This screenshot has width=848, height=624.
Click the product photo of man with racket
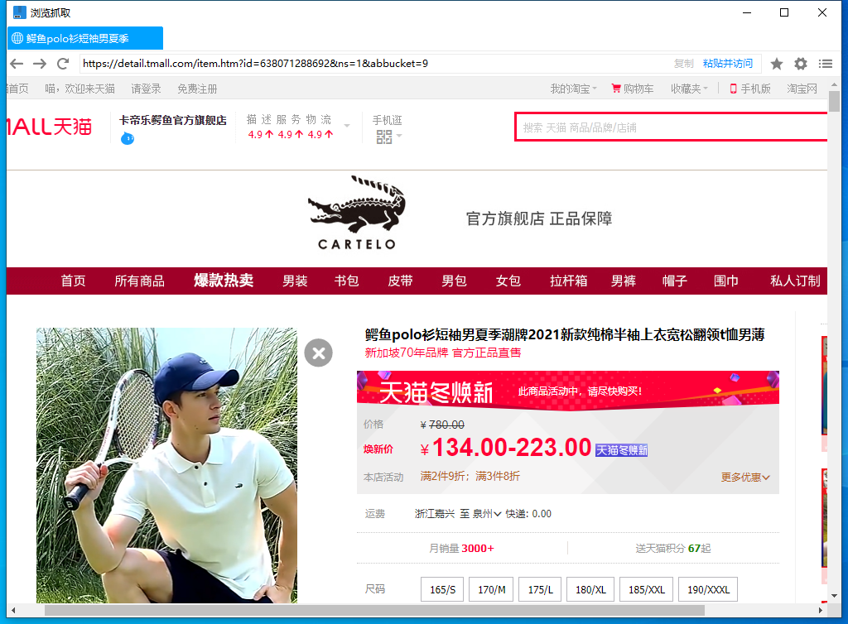(x=166, y=465)
